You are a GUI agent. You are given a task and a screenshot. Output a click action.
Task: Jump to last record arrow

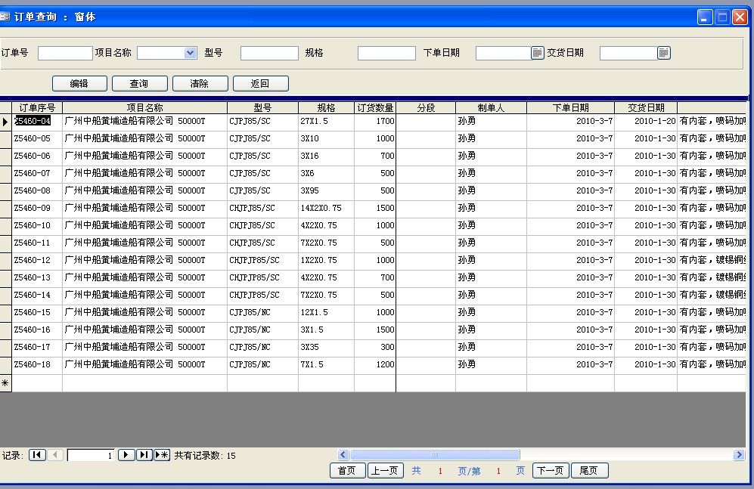coord(144,455)
